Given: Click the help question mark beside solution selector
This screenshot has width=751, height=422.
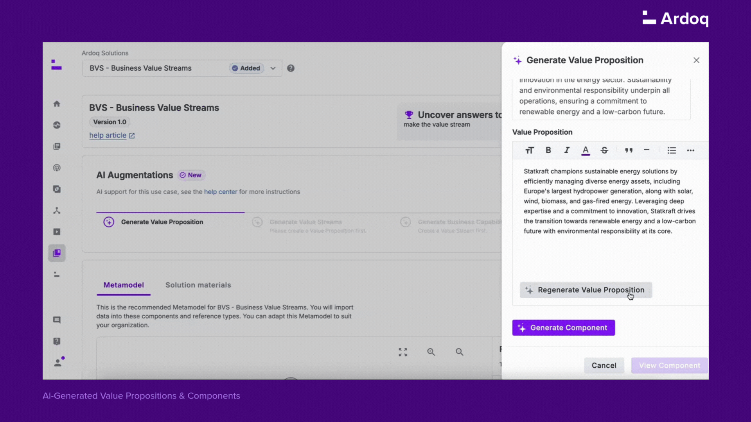Looking at the screenshot, I should click(291, 68).
